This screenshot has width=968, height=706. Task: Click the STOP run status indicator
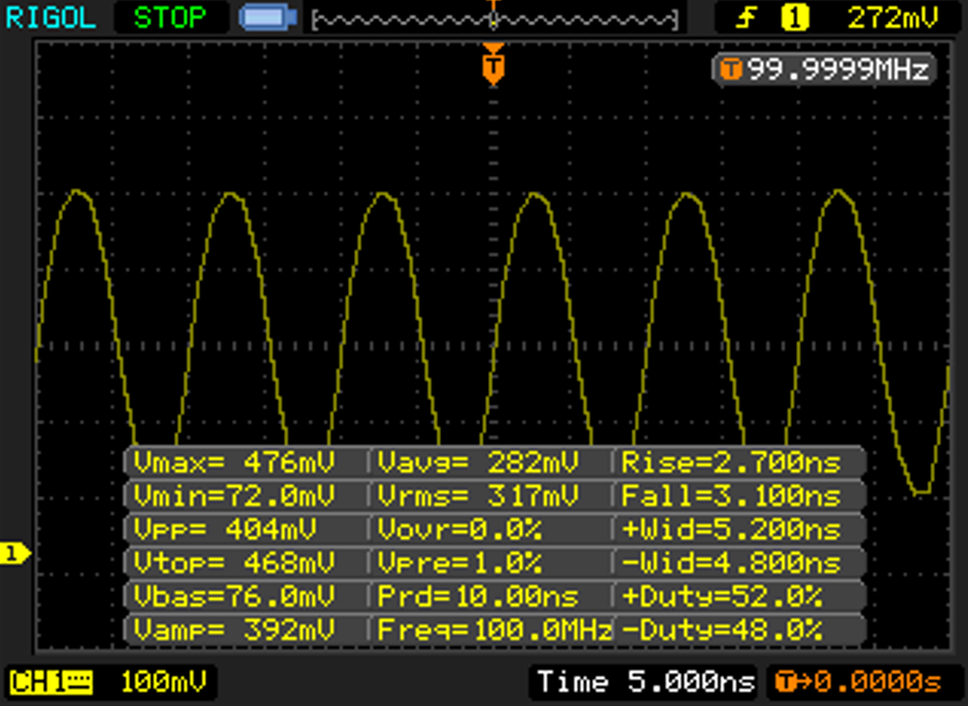[170, 17]
